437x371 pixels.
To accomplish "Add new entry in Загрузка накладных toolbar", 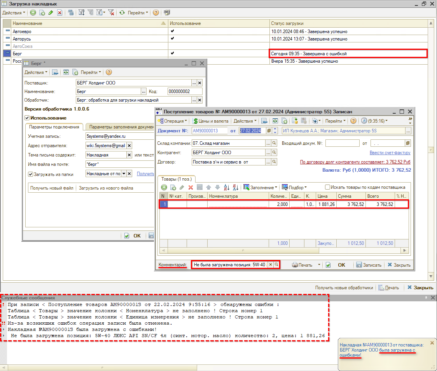I will (x=33, y=12).
